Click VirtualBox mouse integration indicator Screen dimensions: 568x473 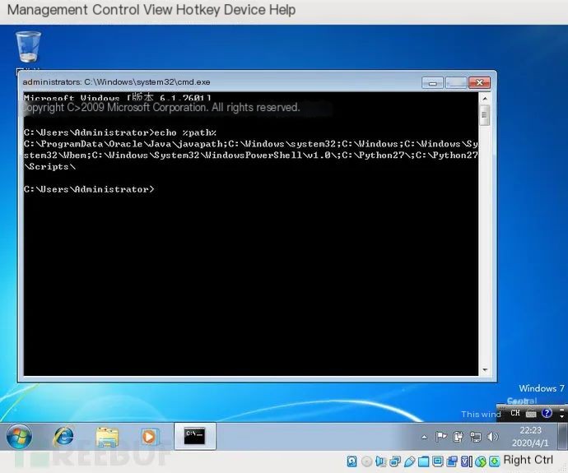click(x=481, y=461)
